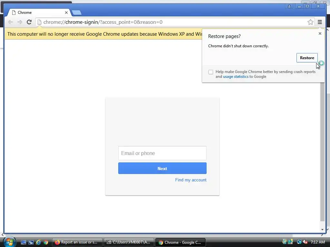
Task: Click Show Desktop in quick launch
Action: [x=23, y=242]
